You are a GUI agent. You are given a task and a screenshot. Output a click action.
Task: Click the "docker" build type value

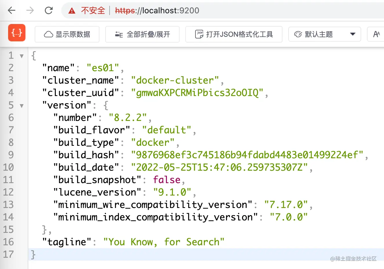pos(153,143)
